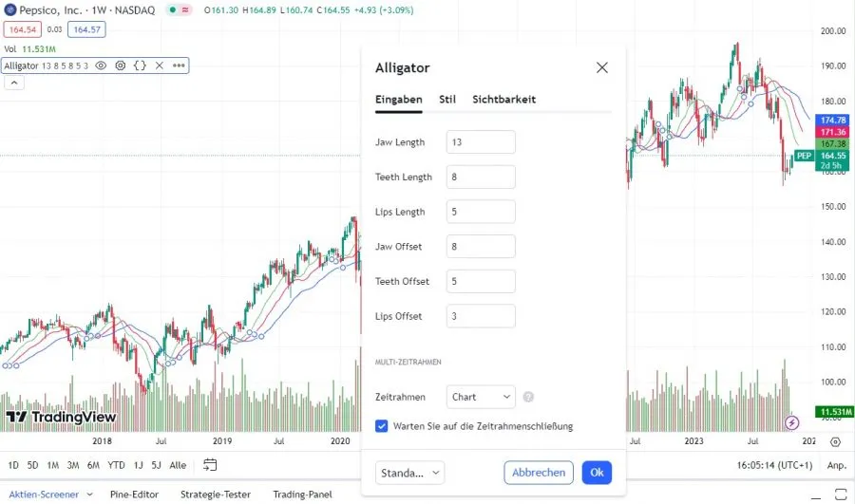Screen dimensions: 855x504
Task: Click the Jaw Length input field
Action: click(x=481, y=142)
